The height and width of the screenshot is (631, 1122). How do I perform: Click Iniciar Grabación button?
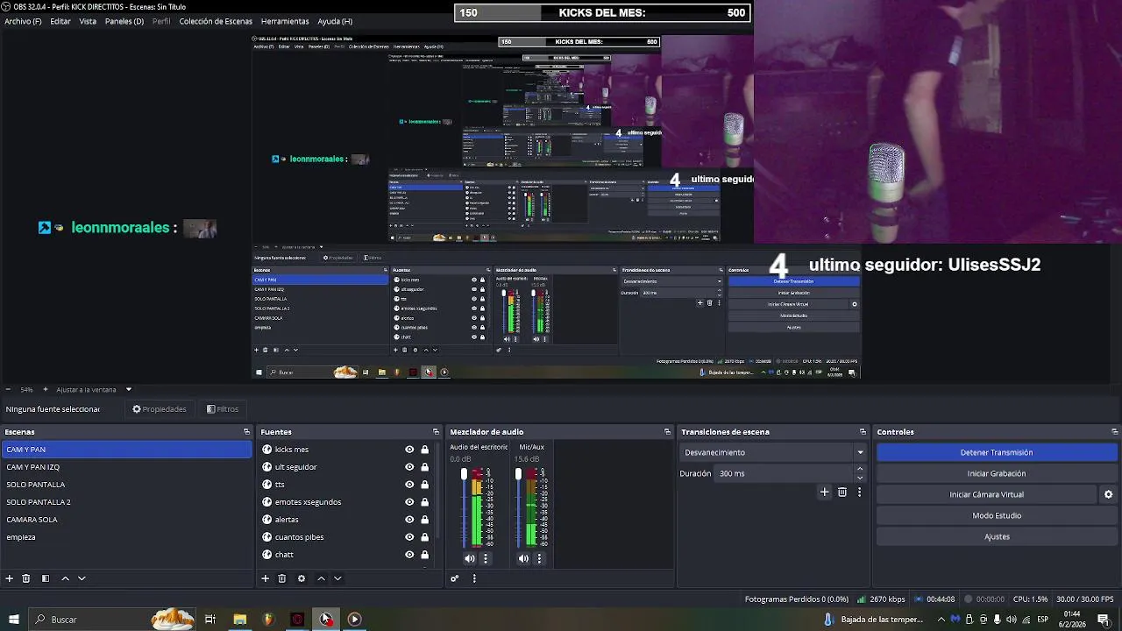click(x=997, y=473)
